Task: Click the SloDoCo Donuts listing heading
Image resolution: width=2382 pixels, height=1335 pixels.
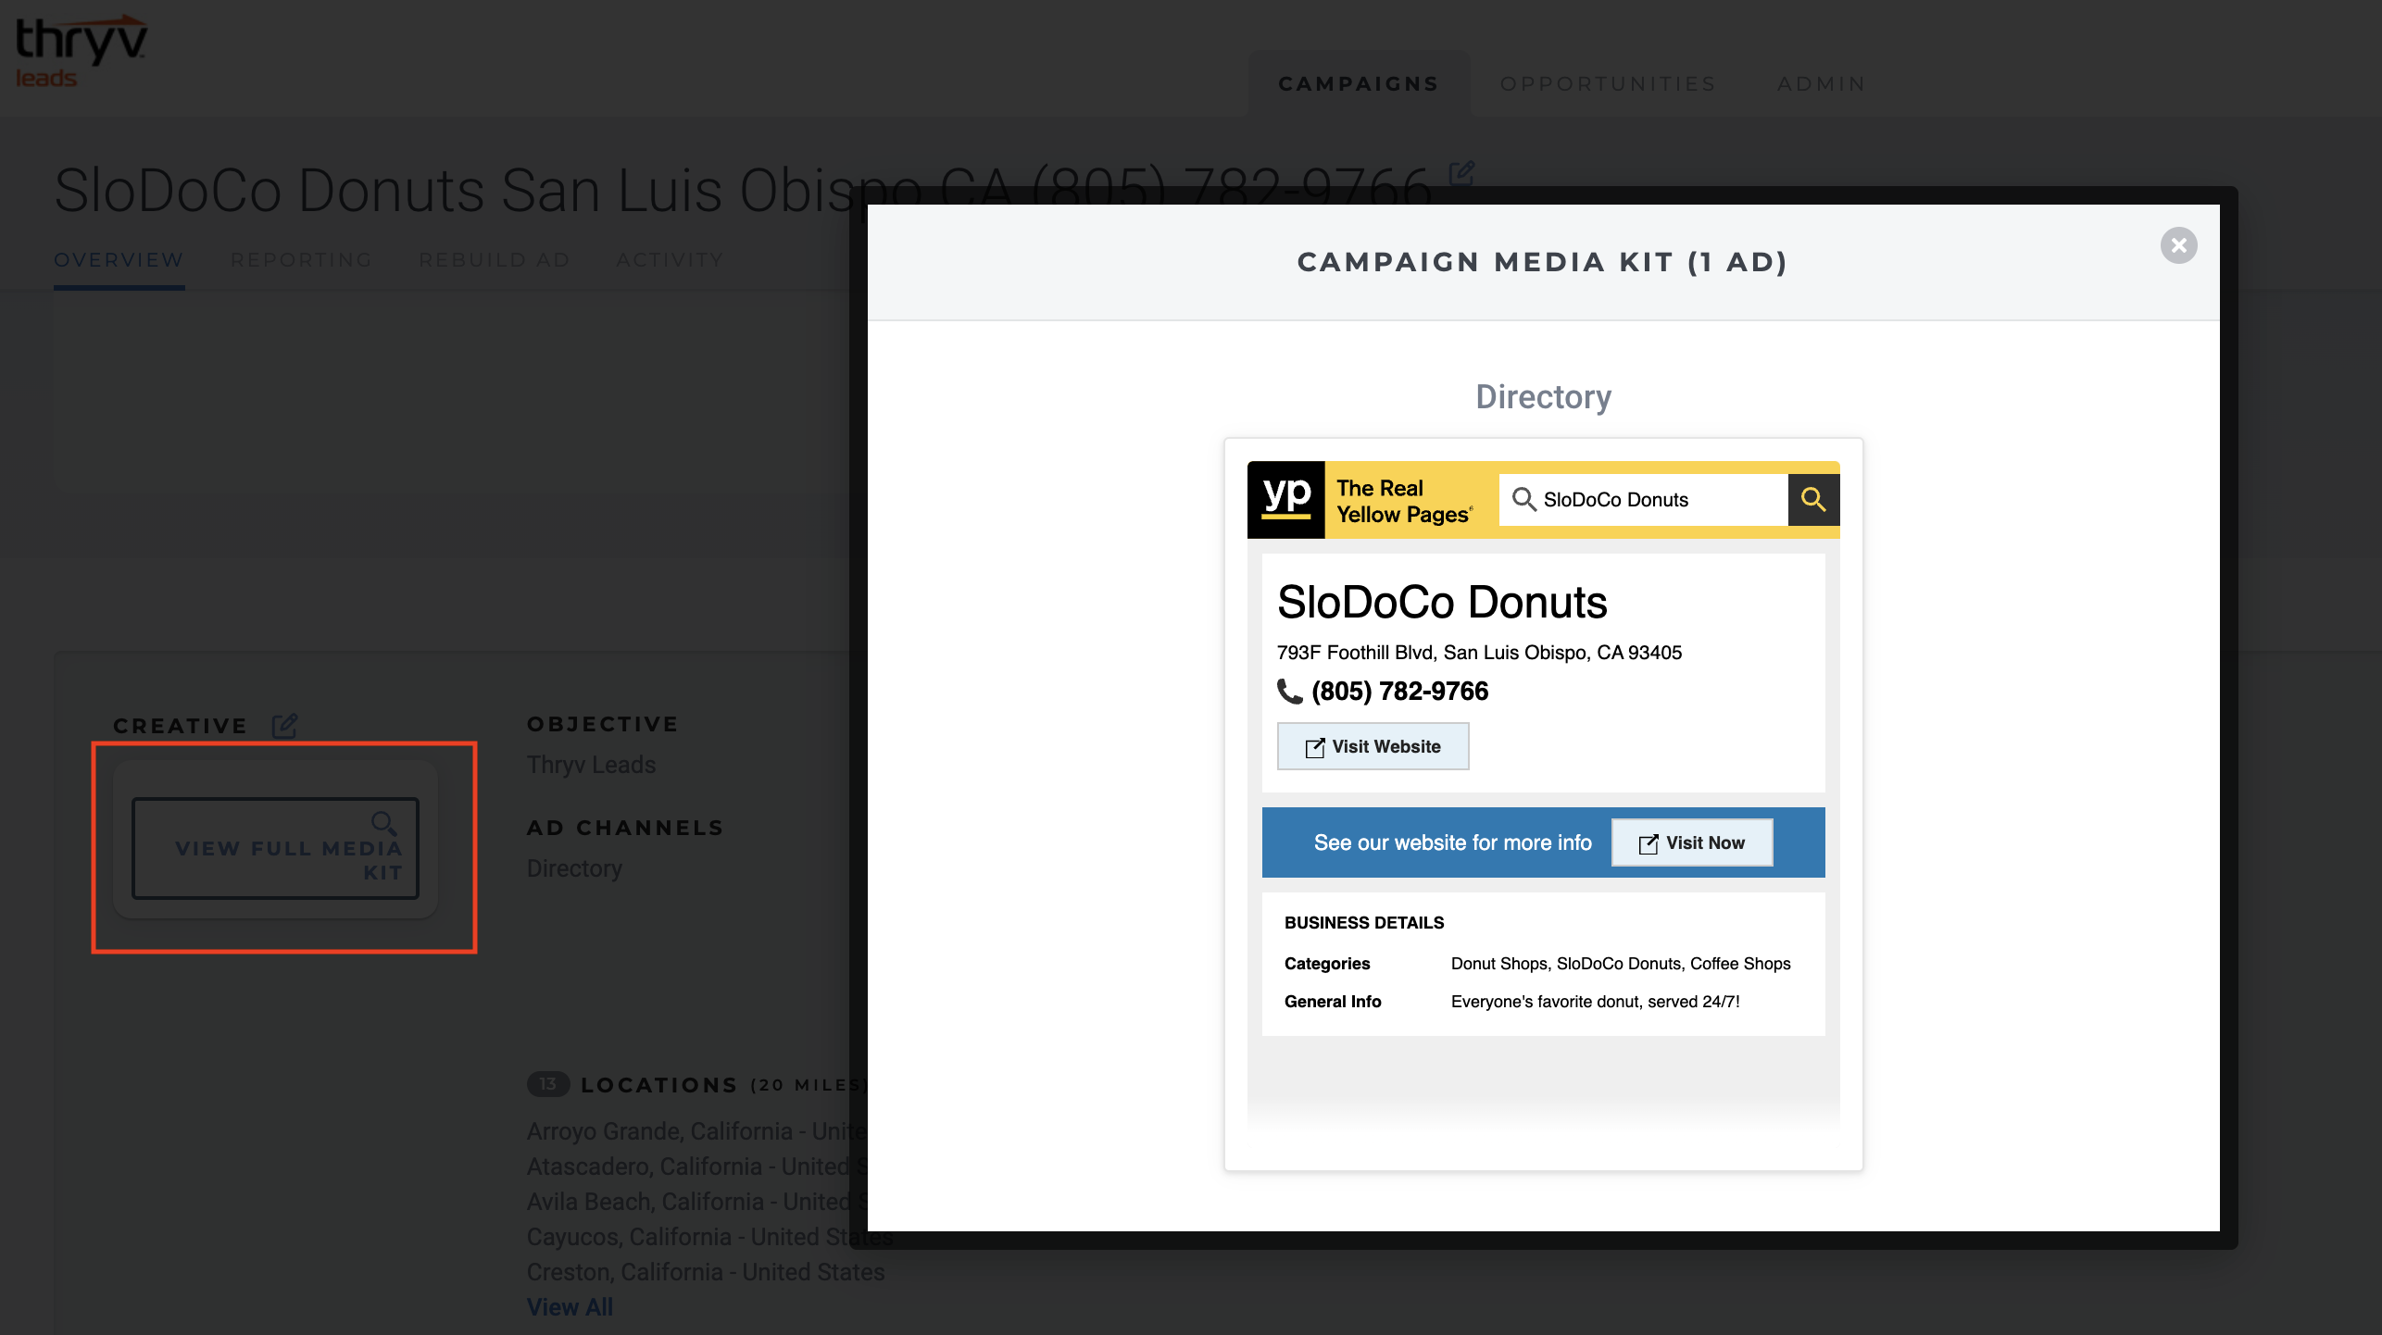Action: (1442, 602)
